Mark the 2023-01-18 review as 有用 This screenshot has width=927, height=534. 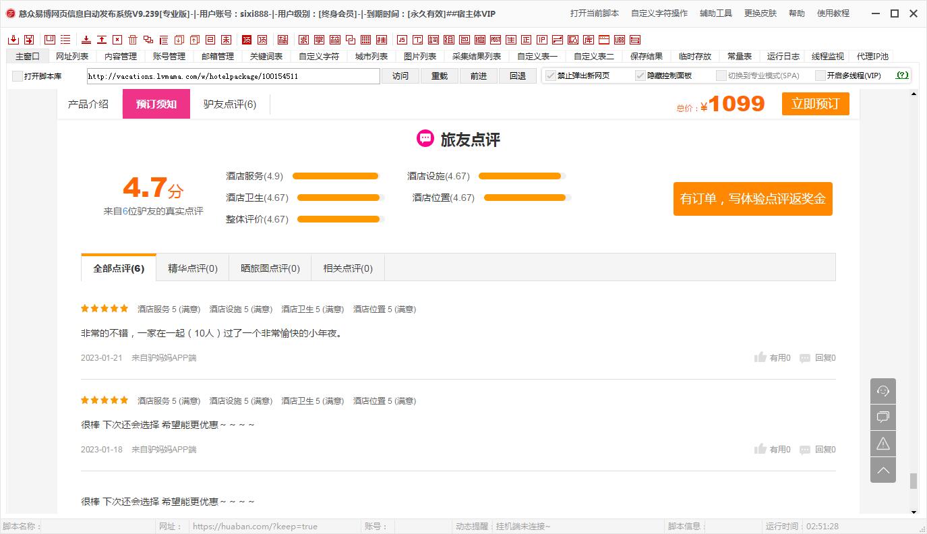773,450
